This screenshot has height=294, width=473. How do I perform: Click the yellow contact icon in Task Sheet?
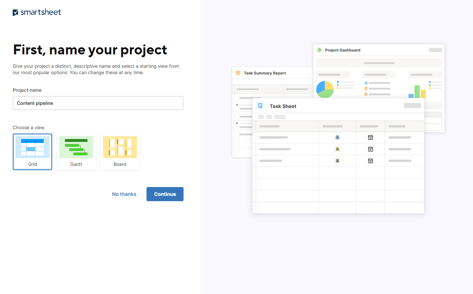[337, 149]
